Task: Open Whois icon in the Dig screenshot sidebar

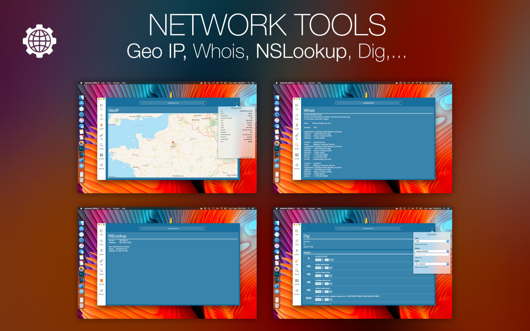Action: [297, 271]
